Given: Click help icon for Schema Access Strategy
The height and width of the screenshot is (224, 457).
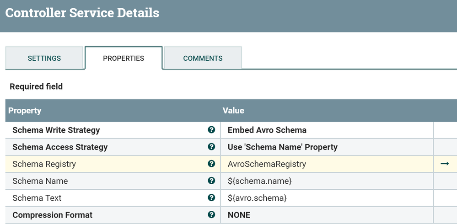Looking at the screenshot, I should pyautogui.click(x=211, y=147).
